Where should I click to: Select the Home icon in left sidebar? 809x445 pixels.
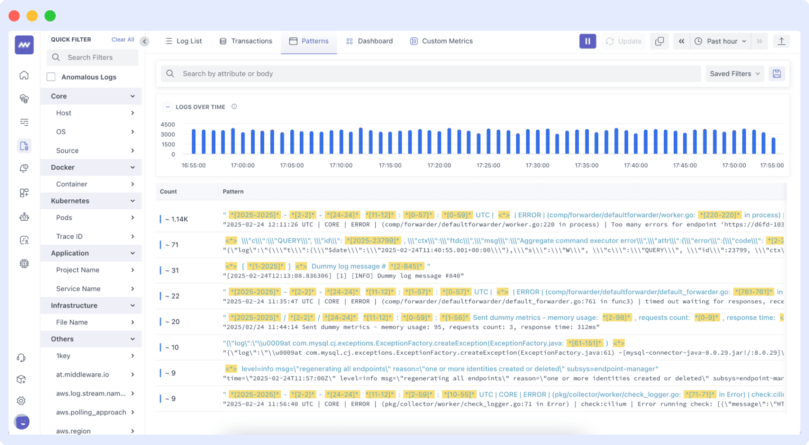coord(24,75)
